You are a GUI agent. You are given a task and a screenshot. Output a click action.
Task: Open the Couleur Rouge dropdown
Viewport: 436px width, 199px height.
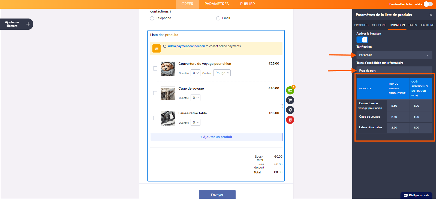tap(222, 73)
